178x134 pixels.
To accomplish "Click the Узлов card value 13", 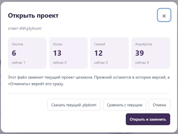I will (x=57, y=53).
